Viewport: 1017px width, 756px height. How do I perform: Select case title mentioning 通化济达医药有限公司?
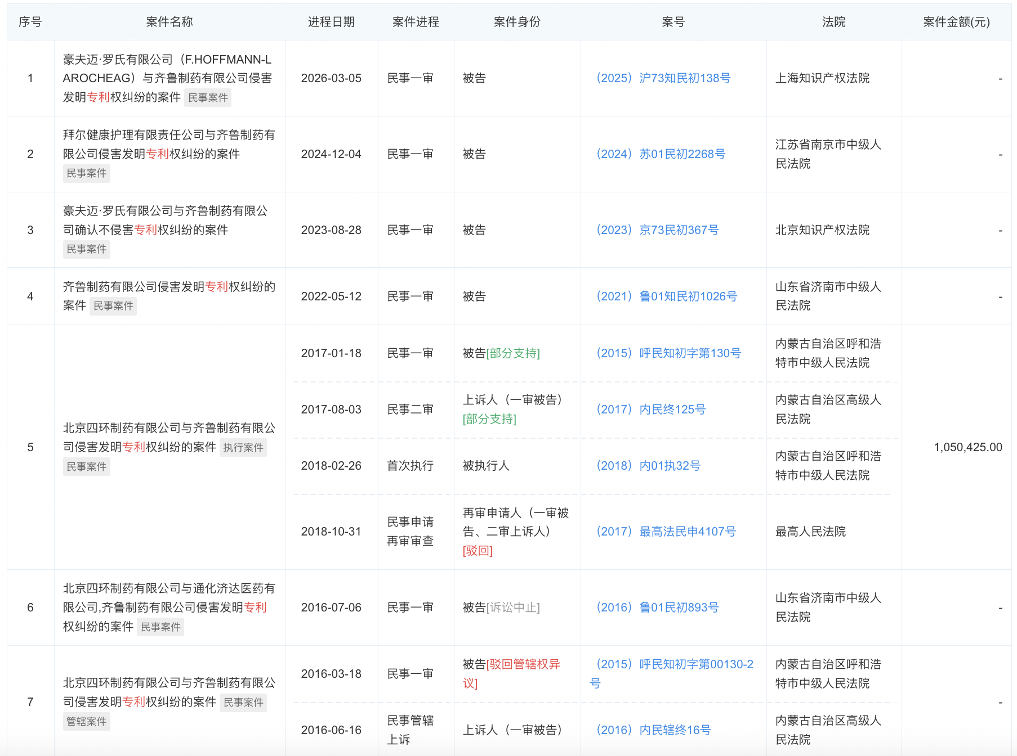(169, 607)
